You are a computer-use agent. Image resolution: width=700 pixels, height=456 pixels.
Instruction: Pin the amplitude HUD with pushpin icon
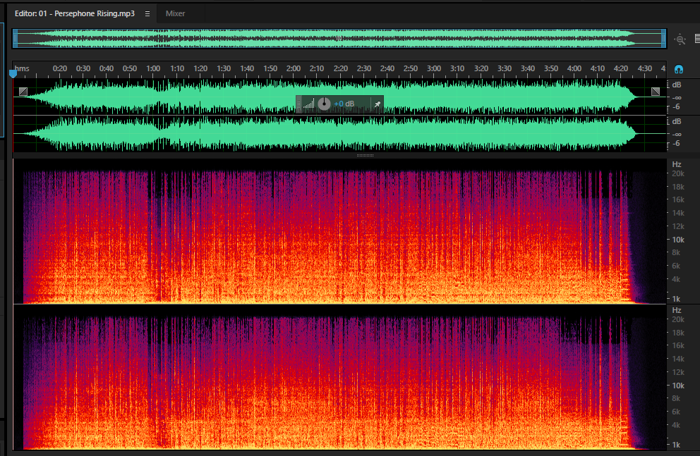[x=378, y=104]
